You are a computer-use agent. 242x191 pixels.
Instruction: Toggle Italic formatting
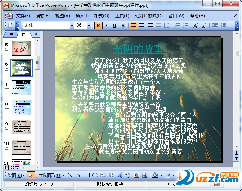[x=106, y=26]
